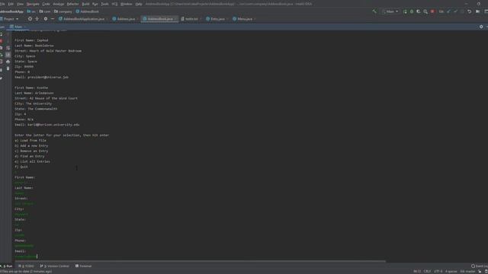
Task: Click the trash clear-all icon in Run sidebar
Action: 8,68
